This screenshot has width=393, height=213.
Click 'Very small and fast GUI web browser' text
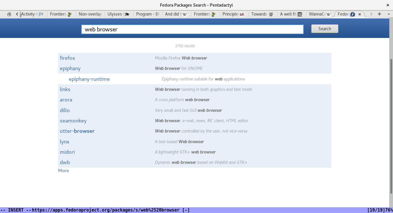(x=188, y=110)
